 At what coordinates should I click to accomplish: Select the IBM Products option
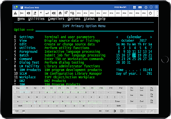coord(30,70)
